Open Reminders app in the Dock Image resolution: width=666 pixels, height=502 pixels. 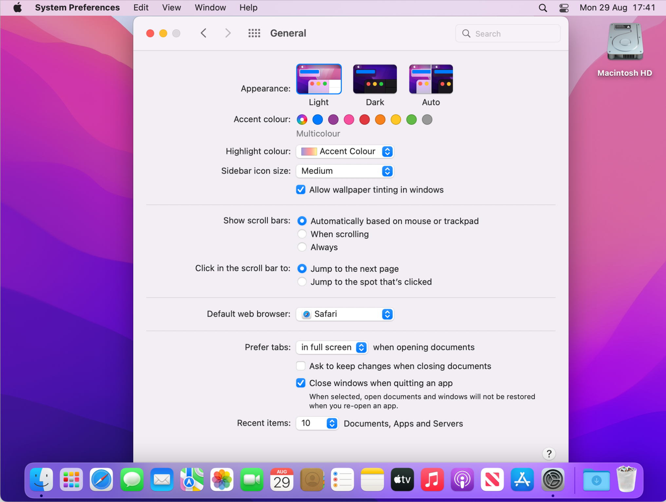pyautogui.click(x=342, y=479)
